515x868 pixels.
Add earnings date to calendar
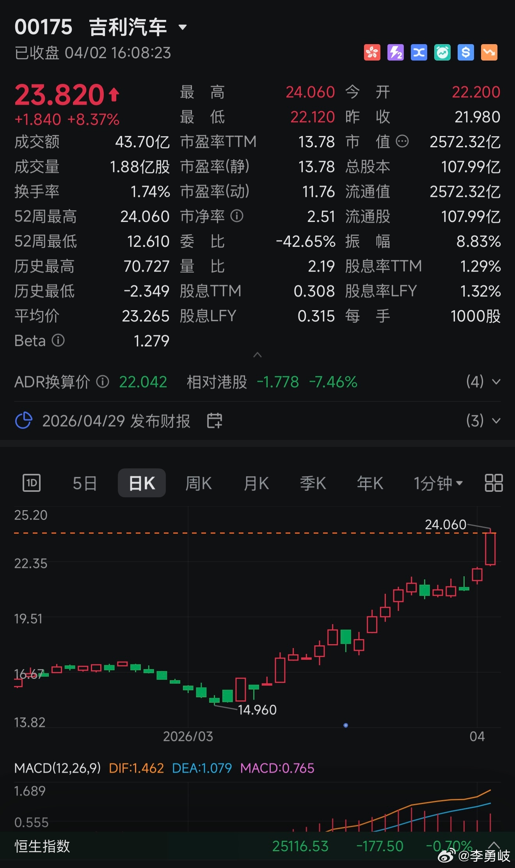215,421
